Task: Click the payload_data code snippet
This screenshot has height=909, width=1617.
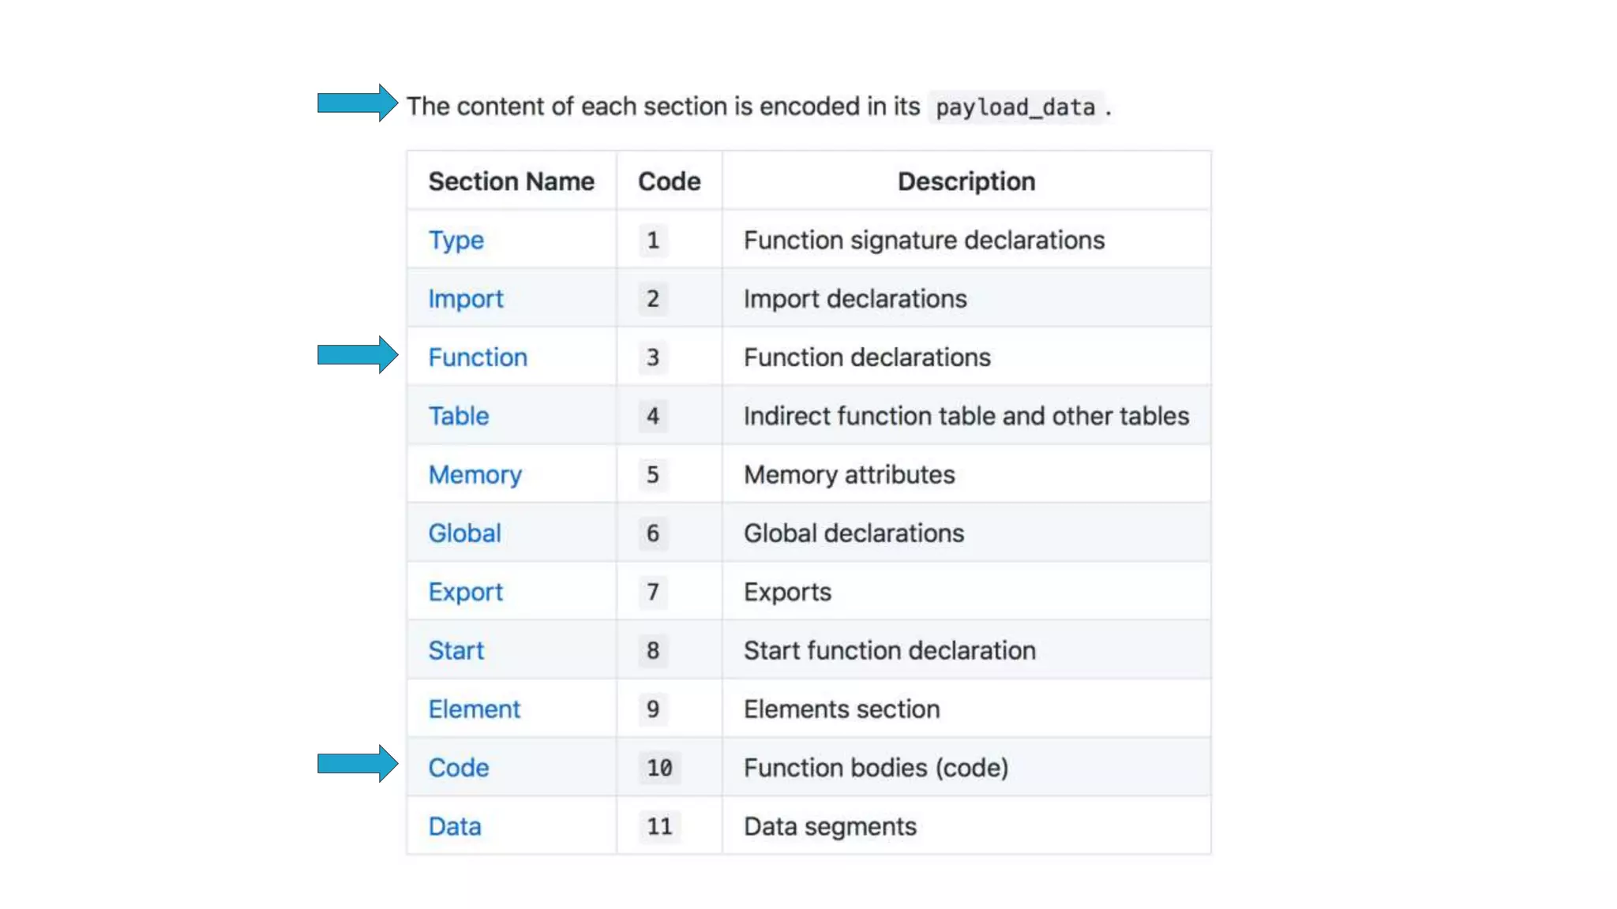Action: [x=1015, y=107]
